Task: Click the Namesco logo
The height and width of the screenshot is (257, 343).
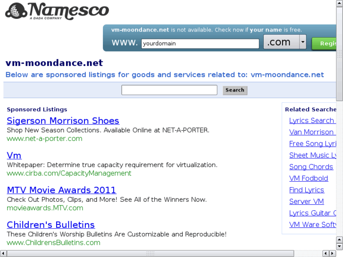Action: click(x=57, y=11)
